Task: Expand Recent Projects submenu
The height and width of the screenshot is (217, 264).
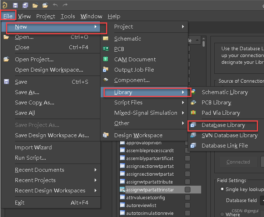Action: coord(51,180)
